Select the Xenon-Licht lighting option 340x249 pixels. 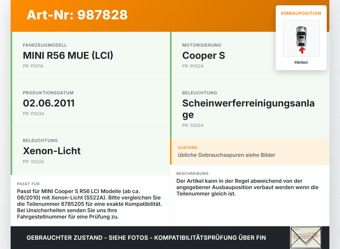pos(52,151)
